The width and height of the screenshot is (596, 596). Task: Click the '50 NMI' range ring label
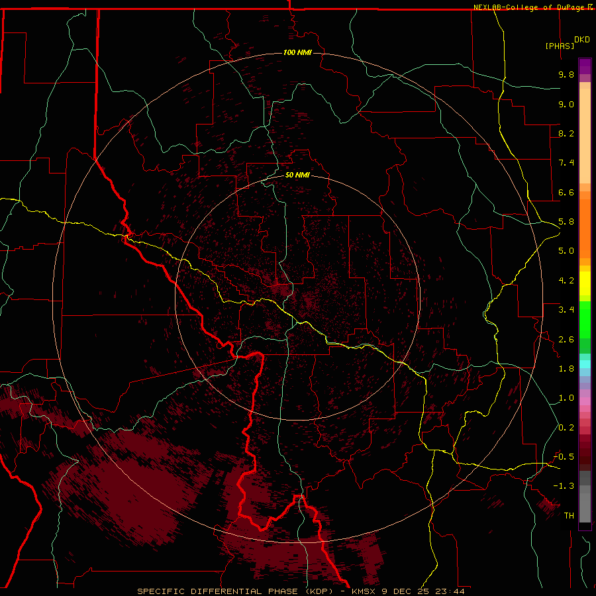(297, 175)
